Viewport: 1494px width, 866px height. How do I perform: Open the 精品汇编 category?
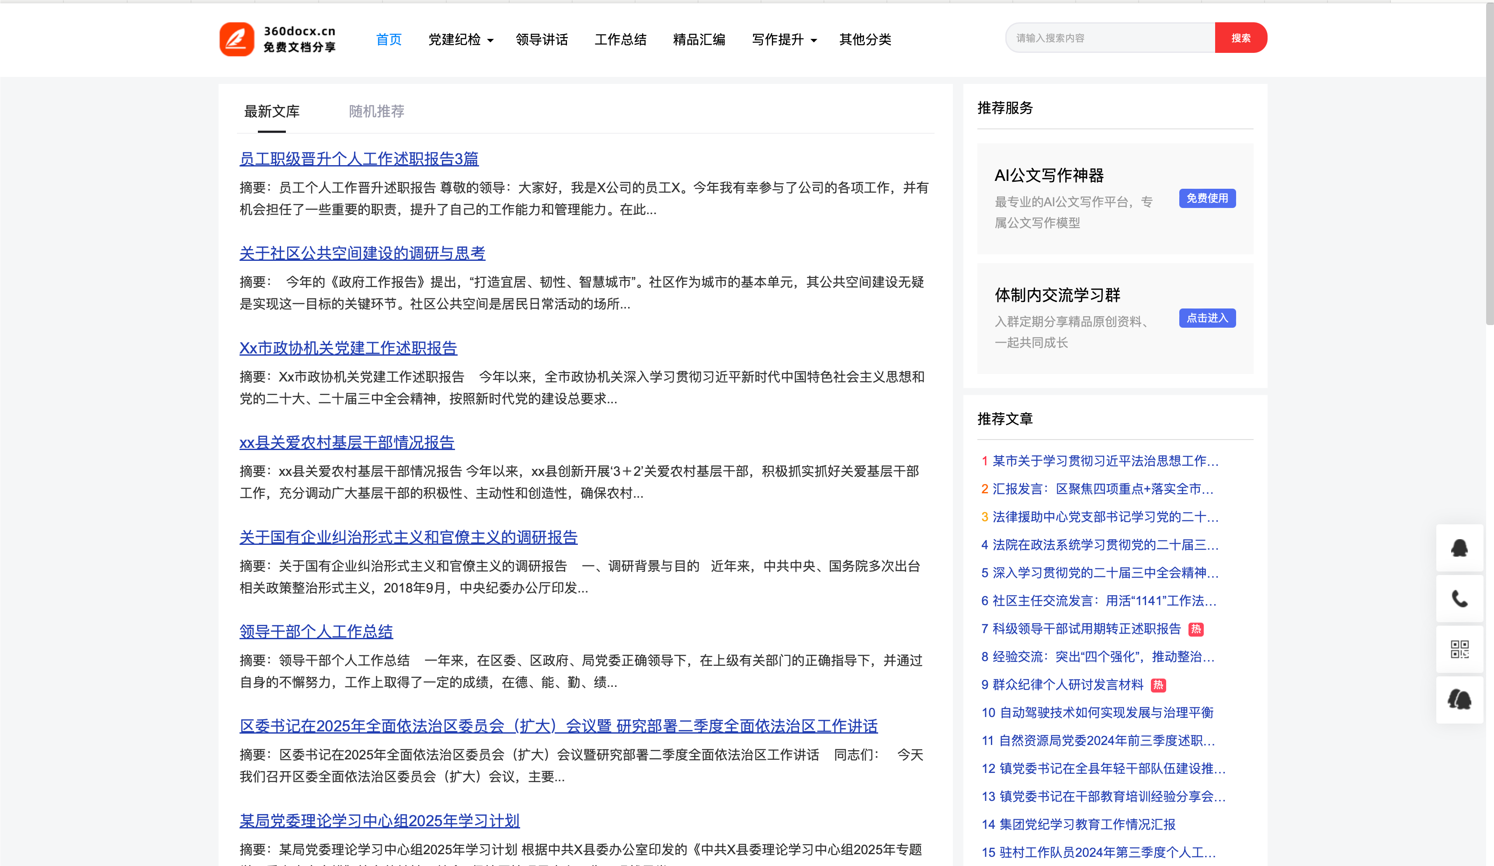click(698, 39)
